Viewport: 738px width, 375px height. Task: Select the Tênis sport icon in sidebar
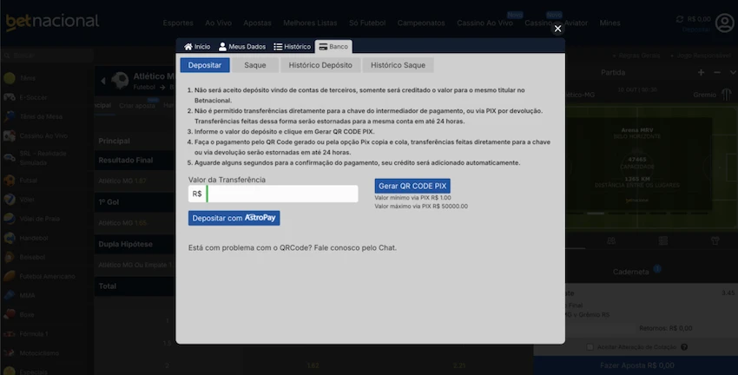click(x=10, y=78)
